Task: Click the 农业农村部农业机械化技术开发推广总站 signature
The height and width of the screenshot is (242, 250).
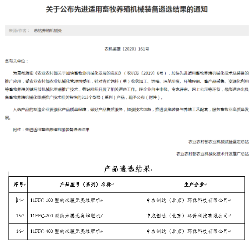Action: pos(212,154)
